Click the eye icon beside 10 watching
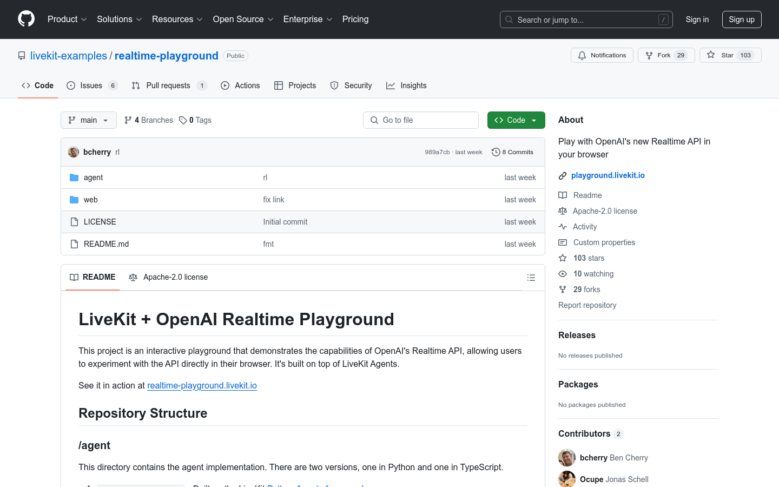The height and width of the screenshot is (487, 779). tap(563, 274)
